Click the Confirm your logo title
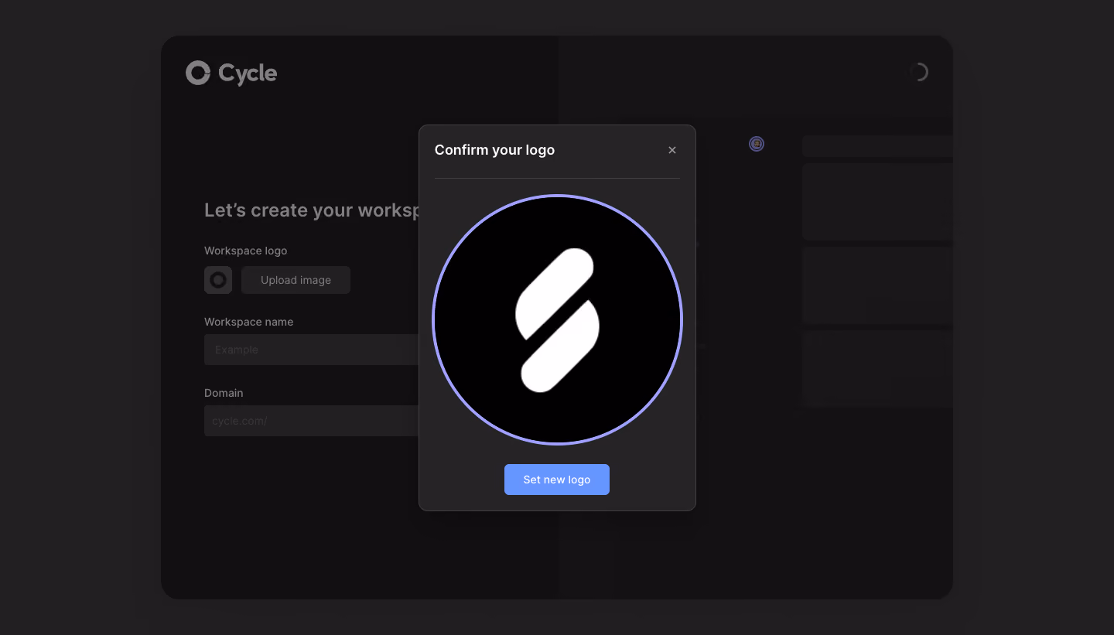This screenshot has height=635, width=1114. [x=494, y=150]
